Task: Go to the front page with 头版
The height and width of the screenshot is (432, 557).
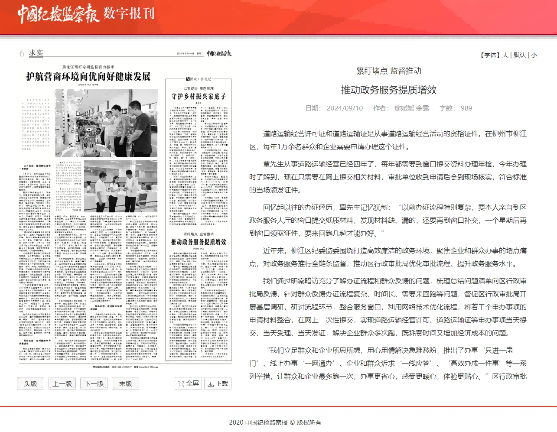Action: pos(31,383)
